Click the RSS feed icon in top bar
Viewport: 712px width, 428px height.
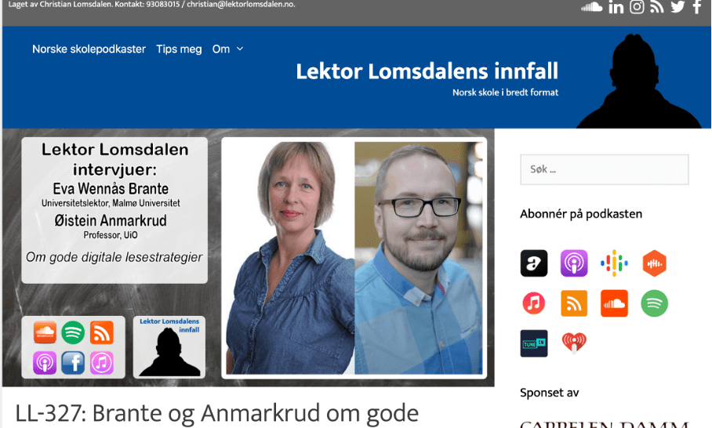[657, 7]
